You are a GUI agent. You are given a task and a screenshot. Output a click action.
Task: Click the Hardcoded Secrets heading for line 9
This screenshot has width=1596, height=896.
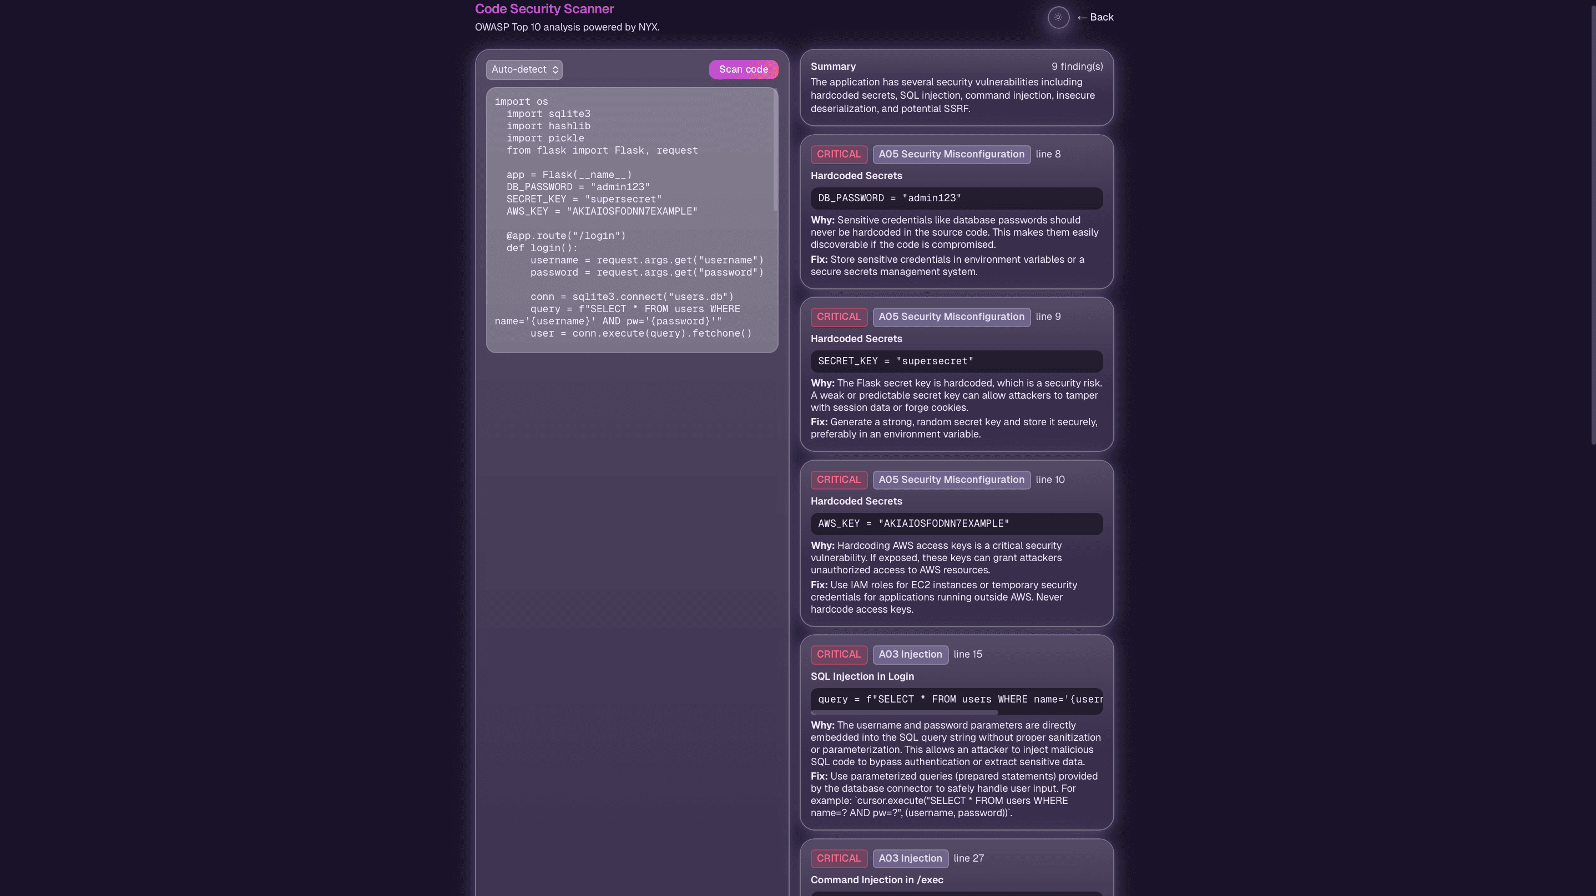[x=856, y=339]
